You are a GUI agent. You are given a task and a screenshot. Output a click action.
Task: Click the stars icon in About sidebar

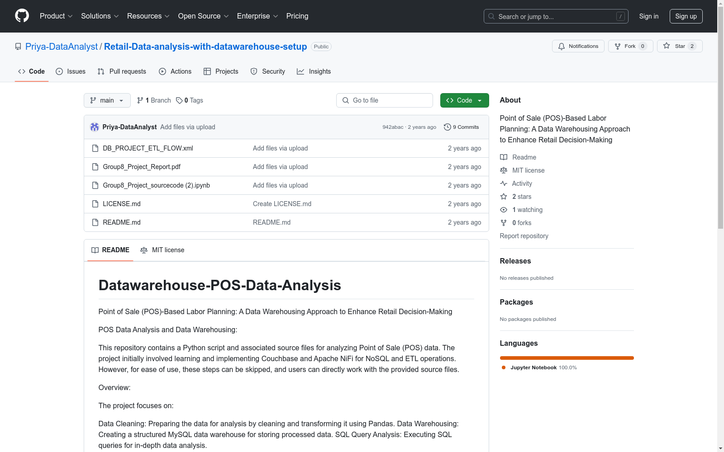coord(504,197)
